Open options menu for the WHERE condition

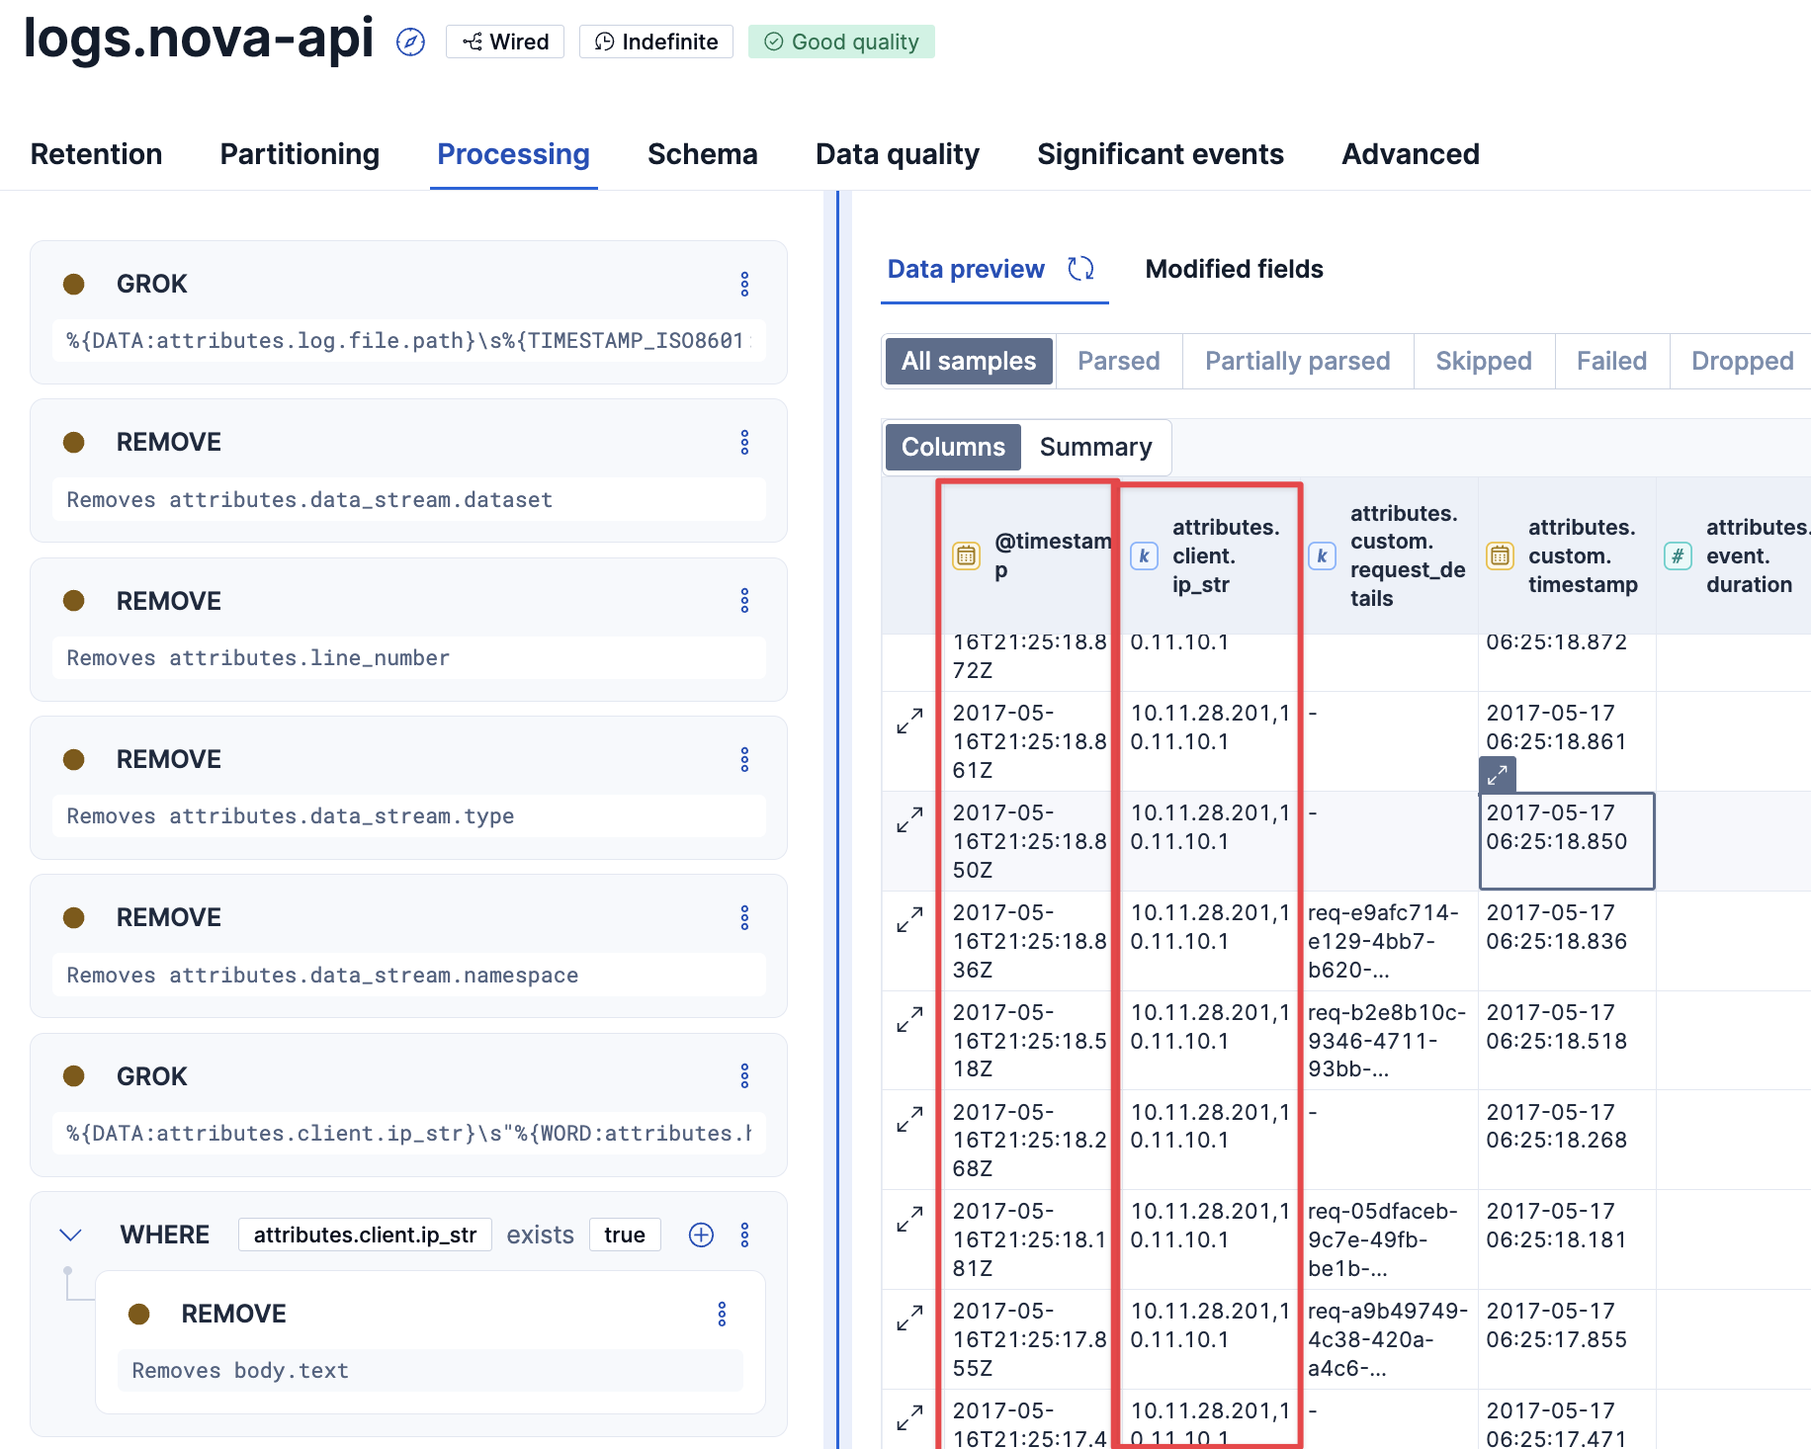pyautogui.click(x=745, y=1235)
